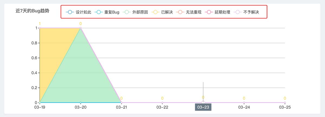325x117 pixels.
Task: Click the 已解决 yellow legend marker
Action: click(155, 12)
